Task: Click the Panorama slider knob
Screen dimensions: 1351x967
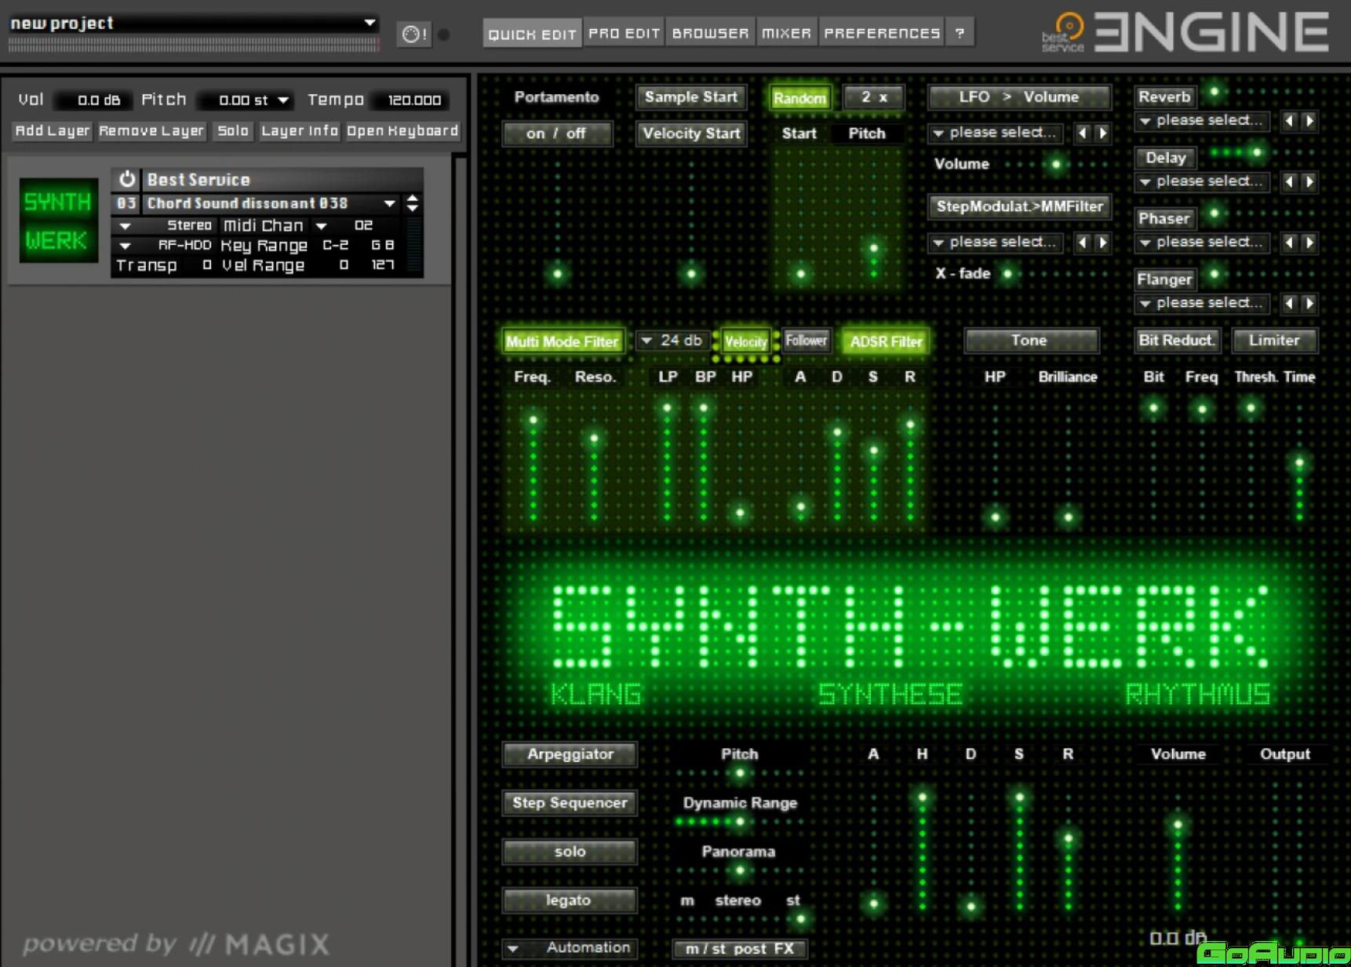Action: tap(739, 870)
